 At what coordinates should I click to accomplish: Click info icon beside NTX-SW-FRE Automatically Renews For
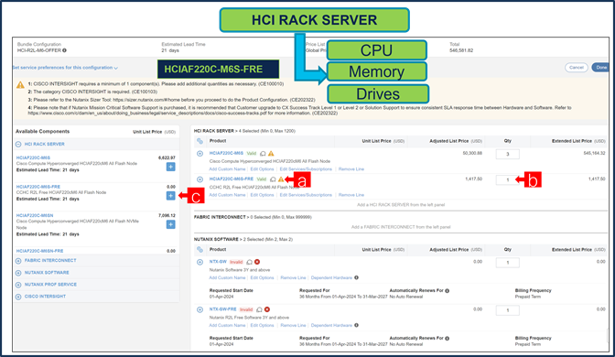coord(448,338)
